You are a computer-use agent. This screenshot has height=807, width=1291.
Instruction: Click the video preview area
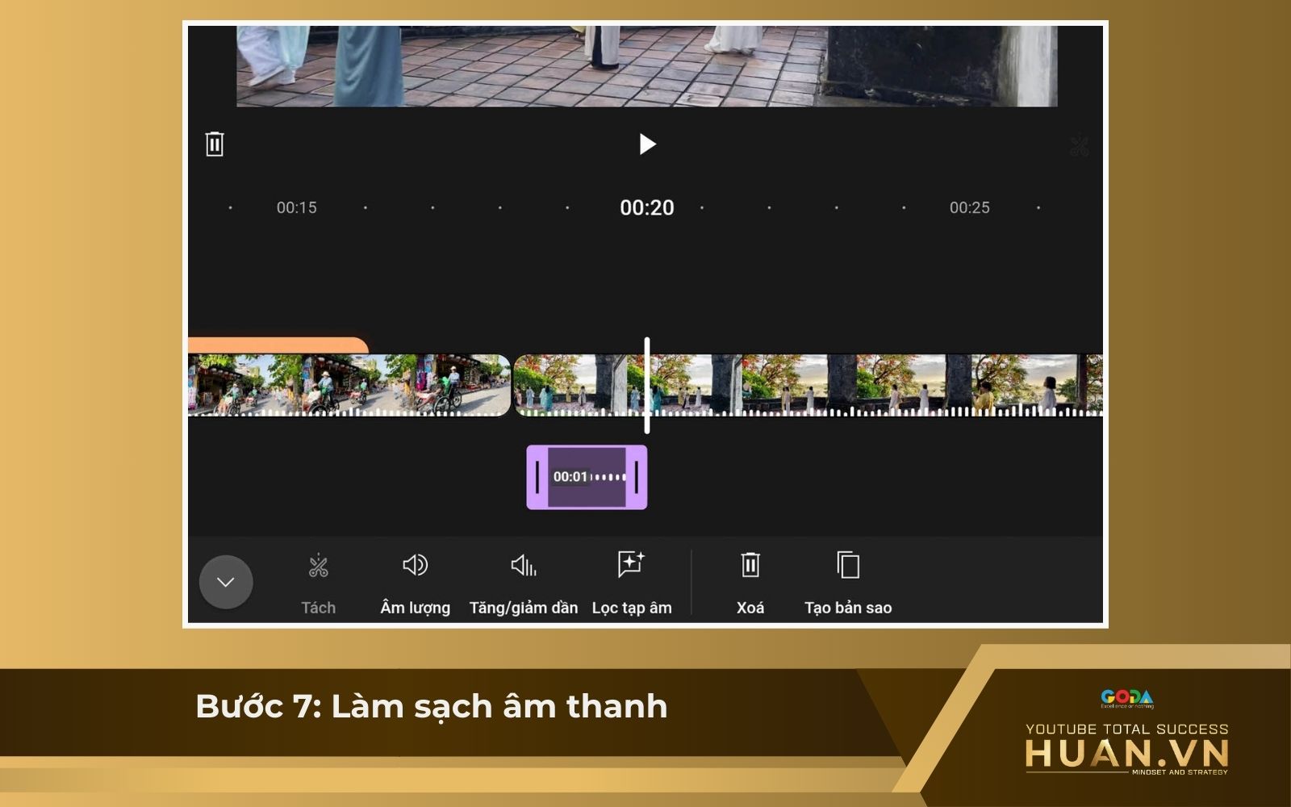pos(645,65)
